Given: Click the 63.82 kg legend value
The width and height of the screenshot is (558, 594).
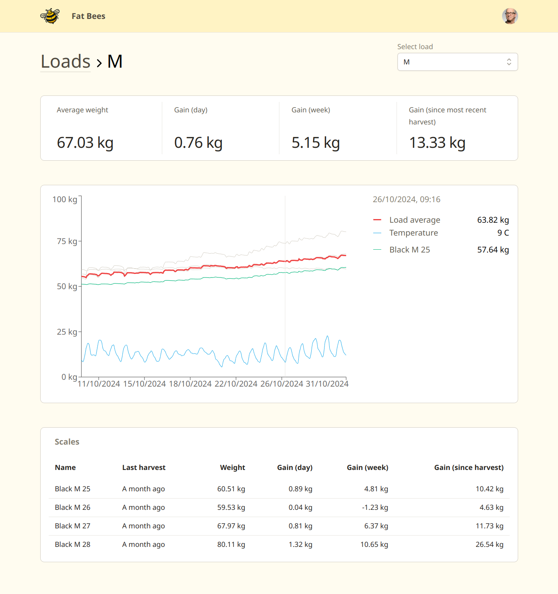Looking at the screenshot, I should pos(493,220).
